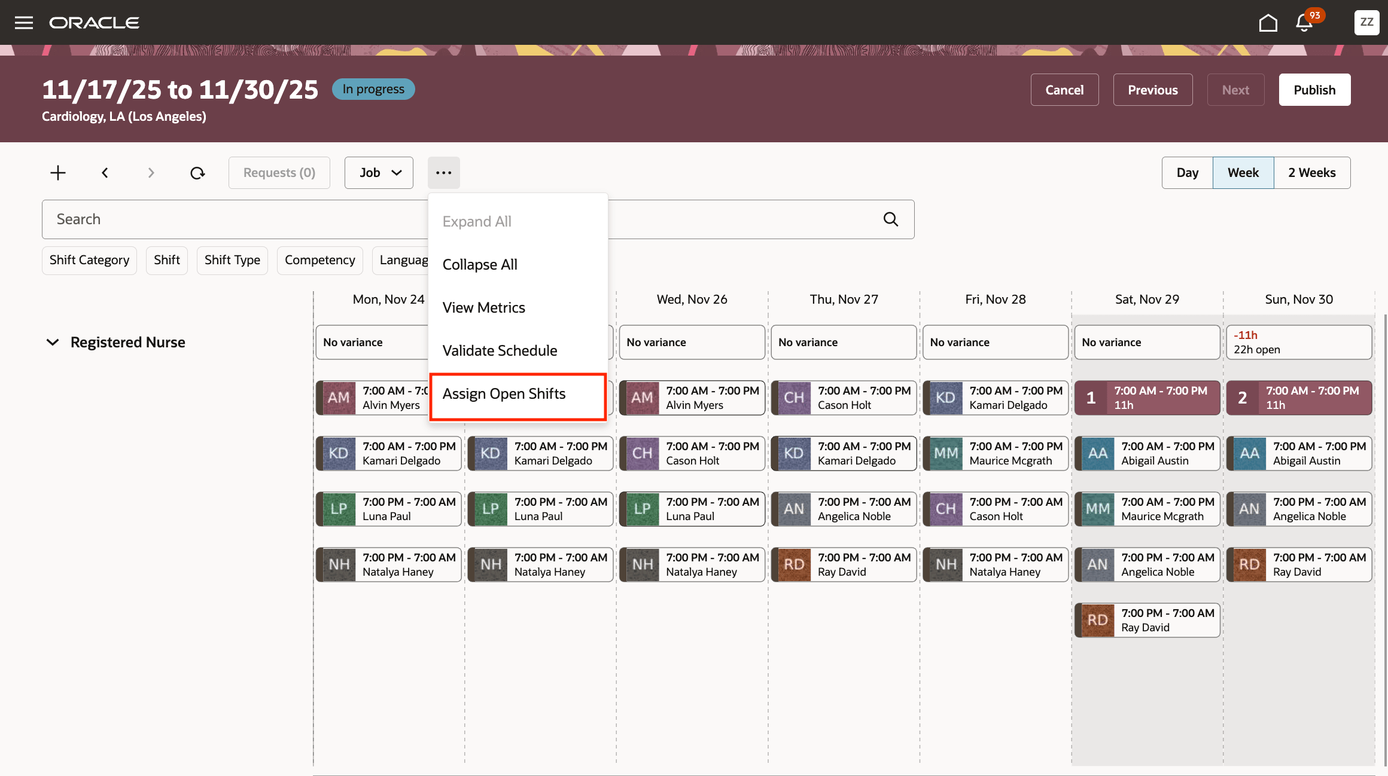Click inside the Search field
1388x776 pixels.
[239, 219]
